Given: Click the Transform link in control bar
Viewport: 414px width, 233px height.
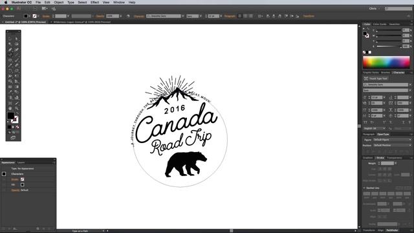Looking at the screenshot, I should pos(309,16).
